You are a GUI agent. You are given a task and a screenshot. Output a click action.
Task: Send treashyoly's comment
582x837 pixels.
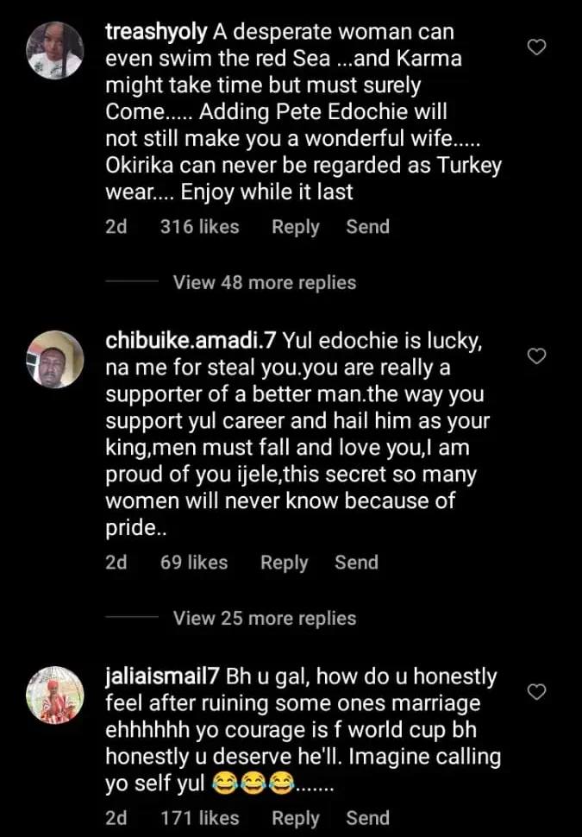367,227
